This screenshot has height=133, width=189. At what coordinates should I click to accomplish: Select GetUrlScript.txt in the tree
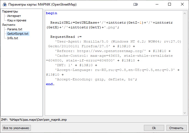tap(18, 34)
